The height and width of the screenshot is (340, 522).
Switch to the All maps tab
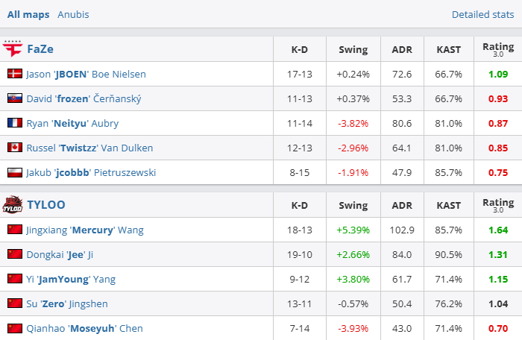(28, 15)
